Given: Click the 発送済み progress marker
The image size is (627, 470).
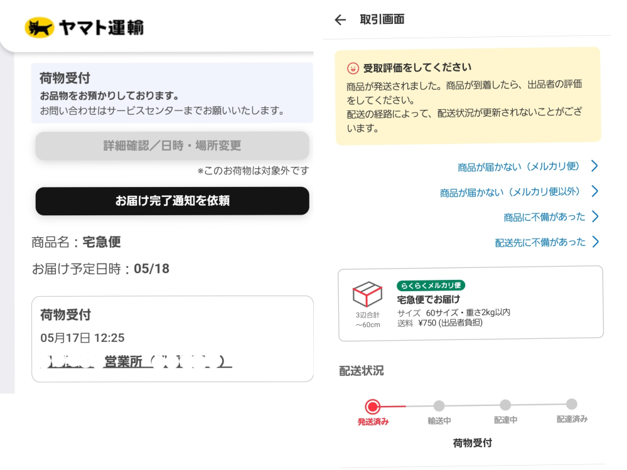Looking at the screenshot, I should pos(373,407).
